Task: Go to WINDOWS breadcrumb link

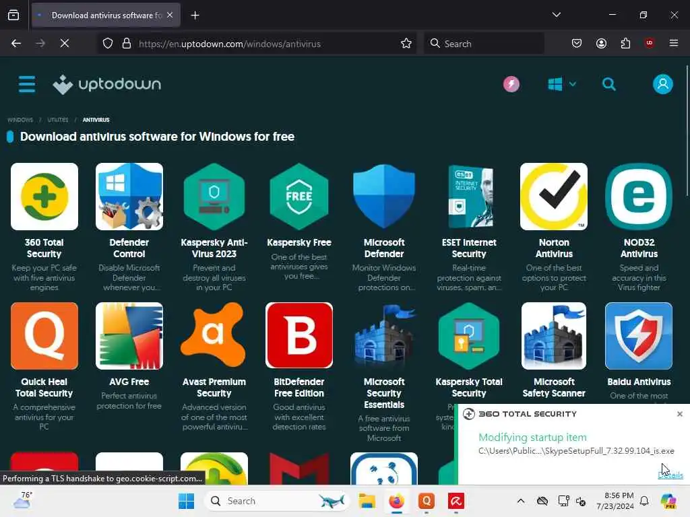Action: [x=20, y=120]
